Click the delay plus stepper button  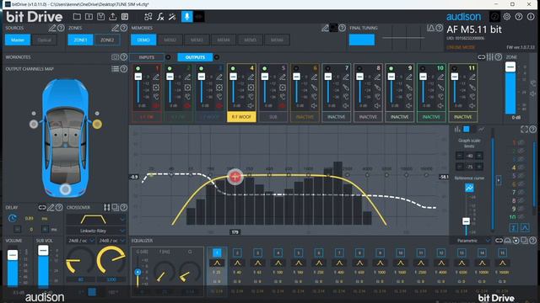click(x=45, y=229)
